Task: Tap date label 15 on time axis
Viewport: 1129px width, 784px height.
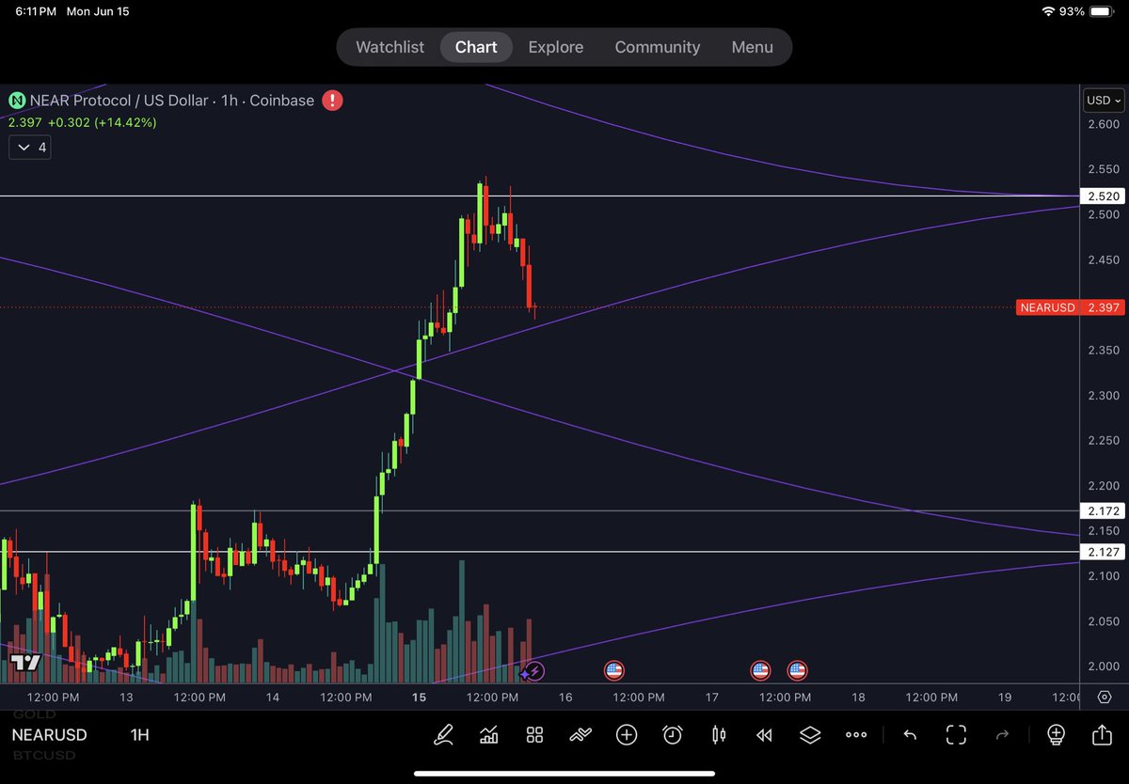Action: (420, 698)
